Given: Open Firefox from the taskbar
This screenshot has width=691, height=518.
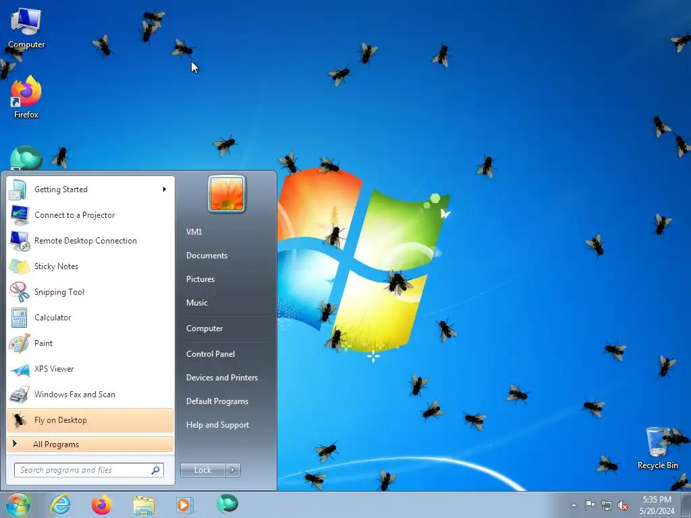Looking at the screenshot, I should point(102,505).
